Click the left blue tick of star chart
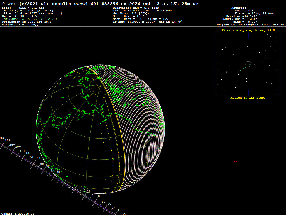 tap(219, 64)
